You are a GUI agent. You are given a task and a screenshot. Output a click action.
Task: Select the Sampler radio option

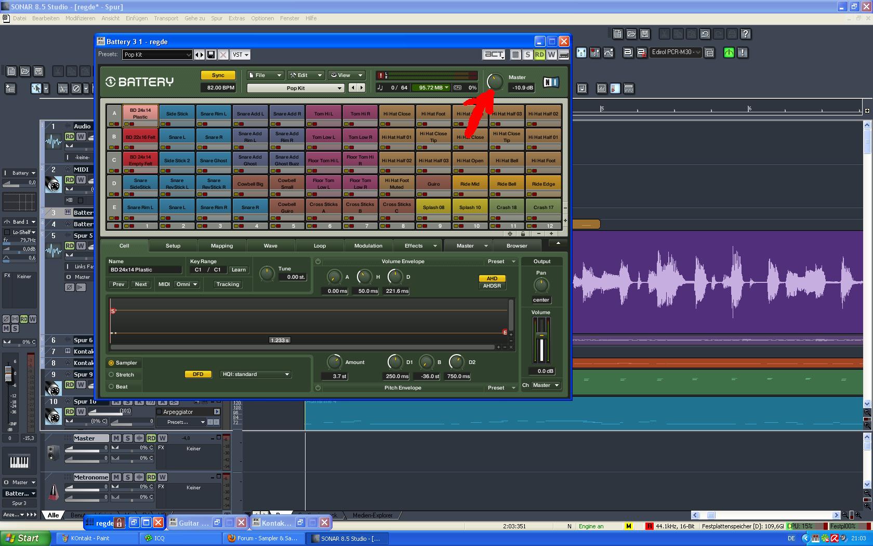pos(111,363)
